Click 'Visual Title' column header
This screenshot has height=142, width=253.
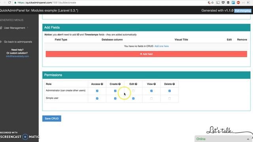coord(181,39)
